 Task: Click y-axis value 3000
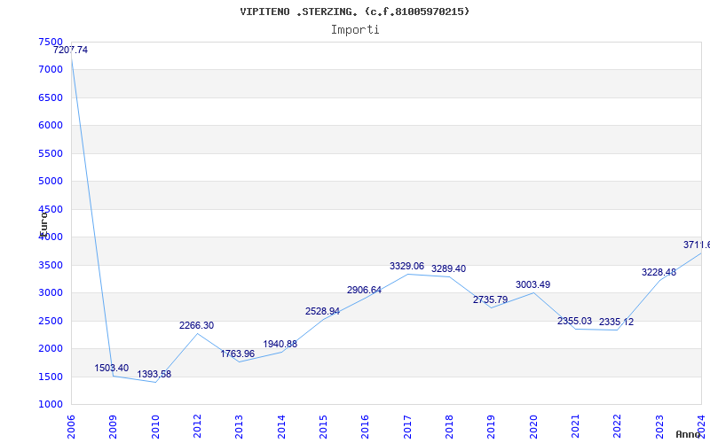51,293
